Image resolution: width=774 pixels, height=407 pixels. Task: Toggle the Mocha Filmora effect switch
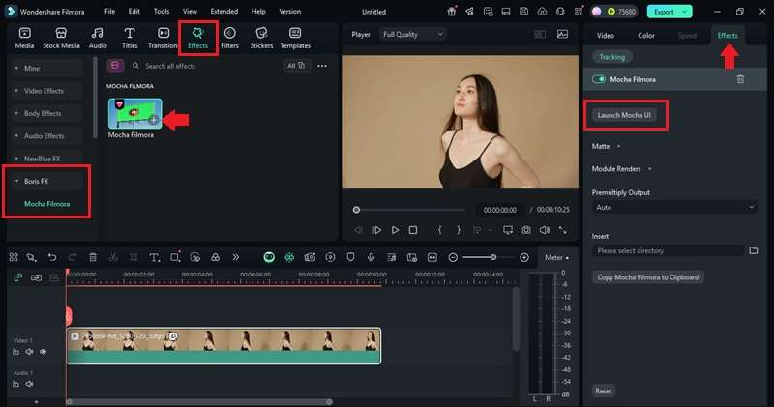click(x=599, y=79)
